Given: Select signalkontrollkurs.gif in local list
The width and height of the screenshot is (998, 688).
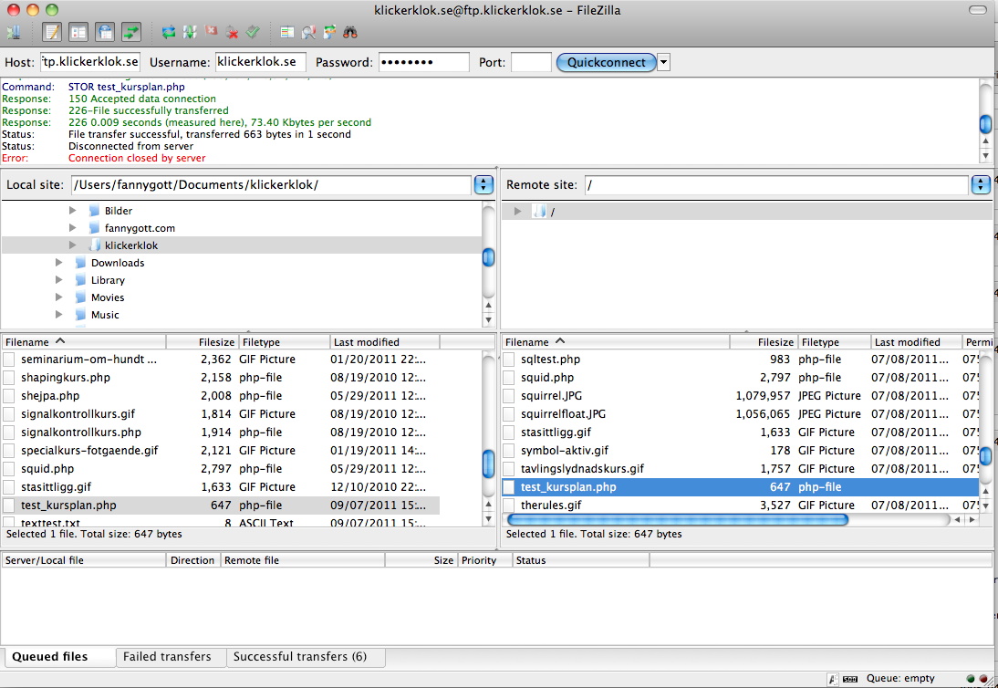Looking at the screenshot, I should pyautogui.click(x=220, y=414).
